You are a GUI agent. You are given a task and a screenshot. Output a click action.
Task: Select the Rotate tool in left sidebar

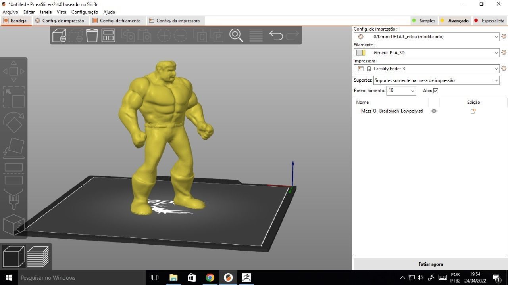click(13, 122)
